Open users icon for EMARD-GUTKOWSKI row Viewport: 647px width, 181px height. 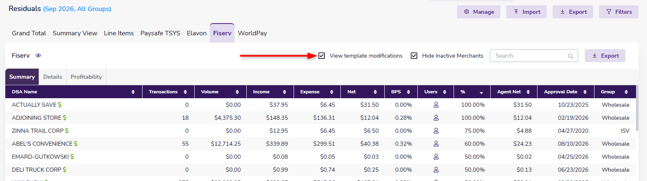click(x=436, y=157)
